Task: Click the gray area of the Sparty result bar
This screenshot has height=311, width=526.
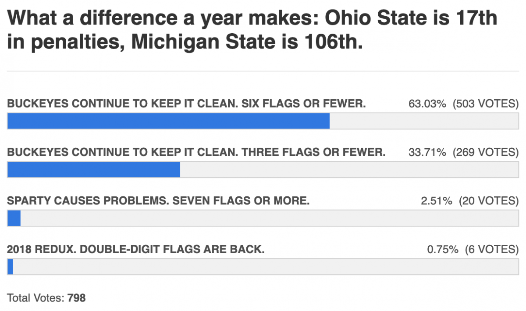Action: coord(270,218)
